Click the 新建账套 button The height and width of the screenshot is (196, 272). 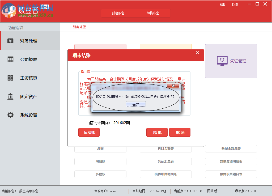[x=118, y=13]
